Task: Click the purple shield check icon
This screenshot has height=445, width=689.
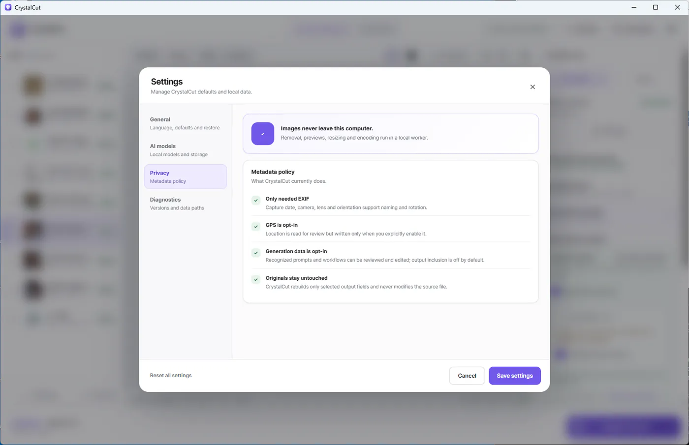Action: coord(263,134)
